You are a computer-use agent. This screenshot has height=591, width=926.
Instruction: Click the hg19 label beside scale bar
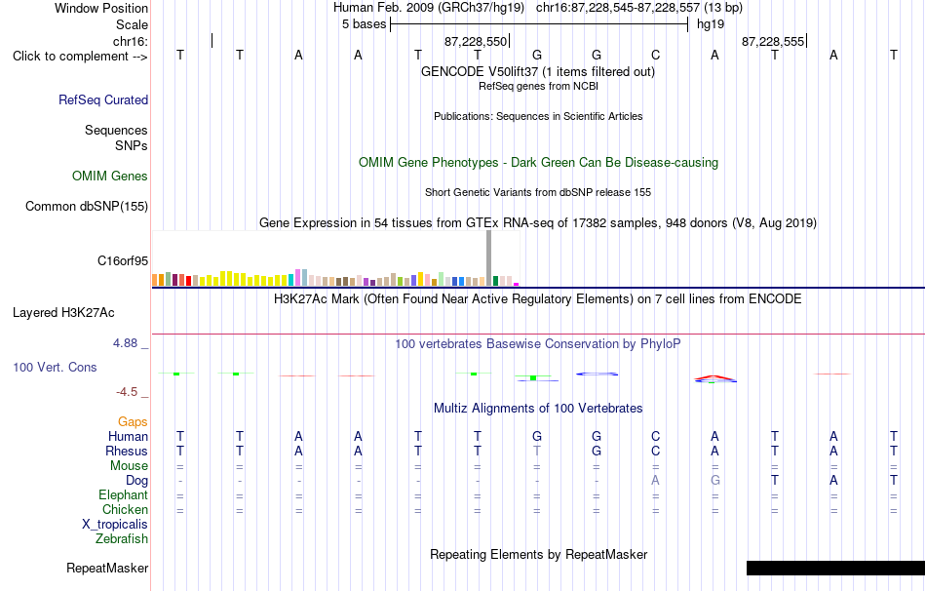coord(711,24)
